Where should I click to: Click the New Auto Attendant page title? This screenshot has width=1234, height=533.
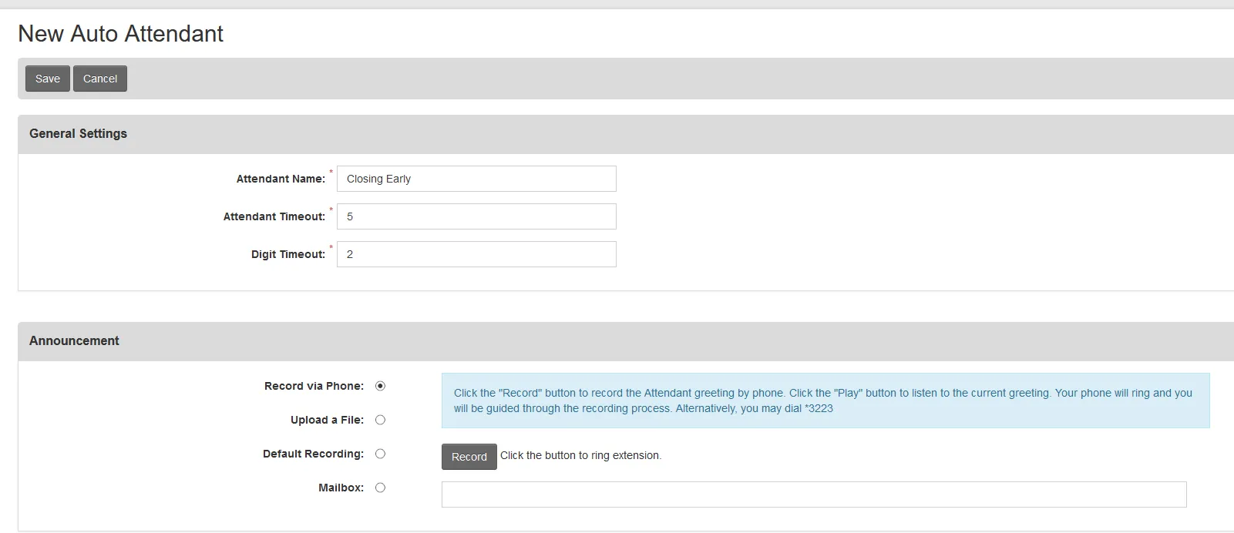[x=120, y=34]
